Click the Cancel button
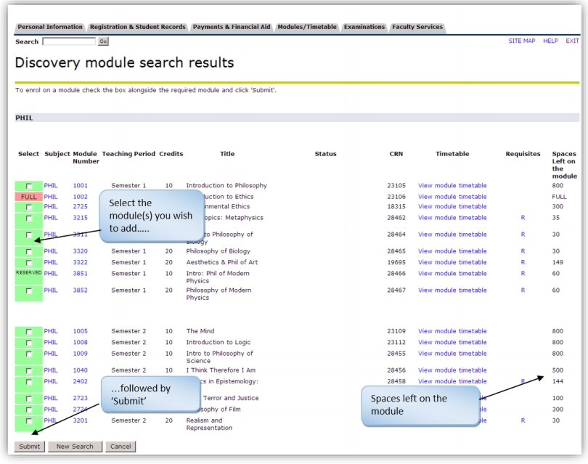The height and width of the screenshot is (464, 588). (121, 447)
